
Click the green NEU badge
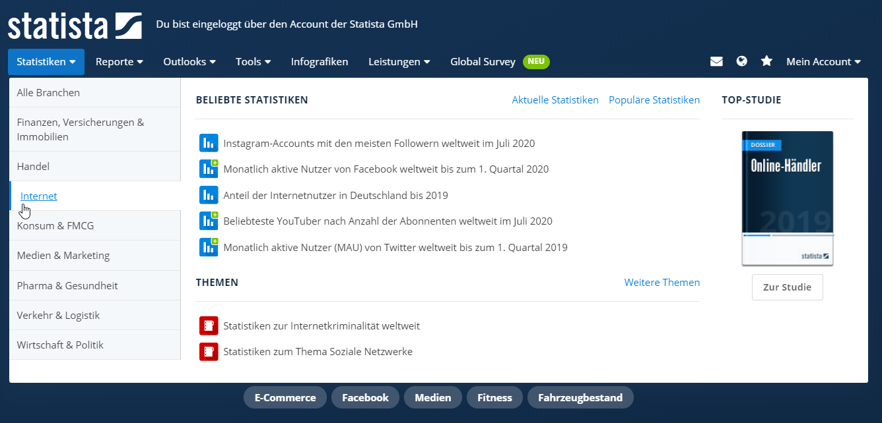pyautogui.click(x=536, y=61)
